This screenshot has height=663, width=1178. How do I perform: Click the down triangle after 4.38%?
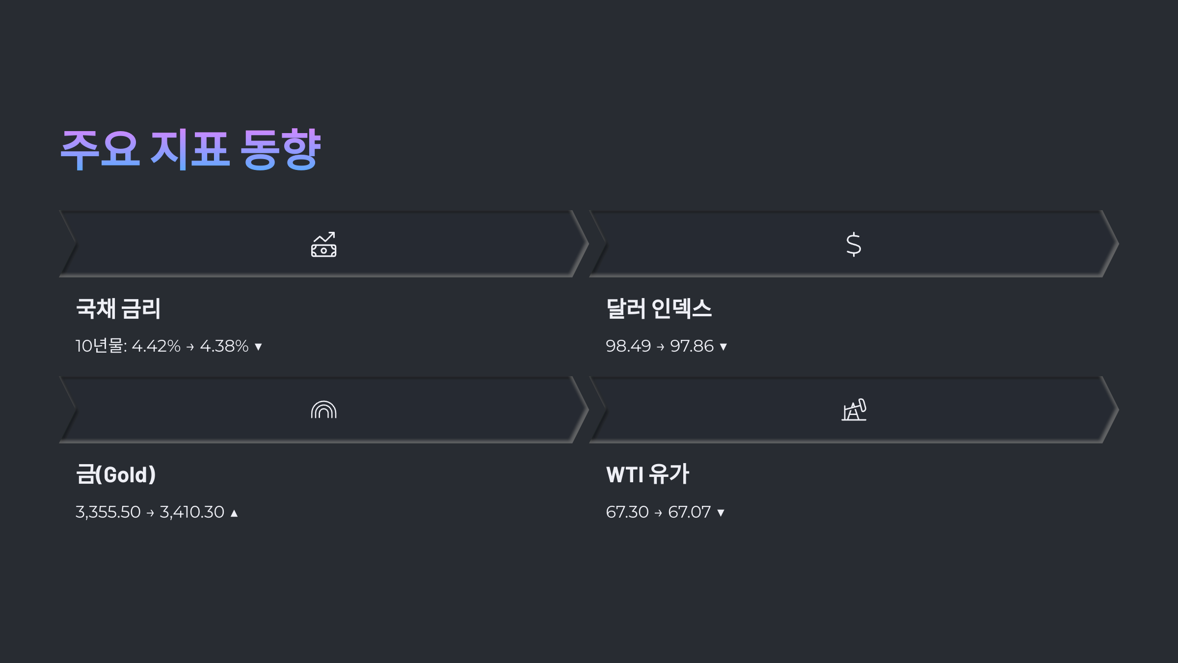pyautogui.click(x=258, y=347)
